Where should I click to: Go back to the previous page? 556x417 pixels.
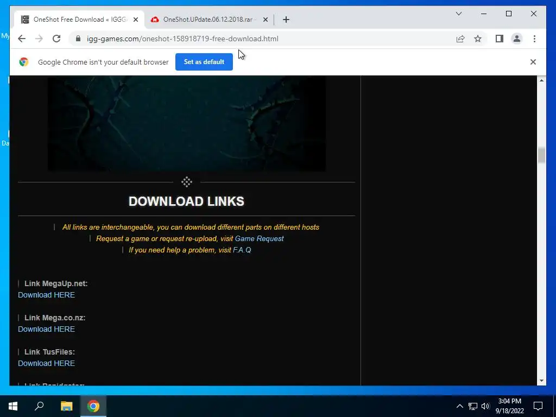click(x=22, y=39)
